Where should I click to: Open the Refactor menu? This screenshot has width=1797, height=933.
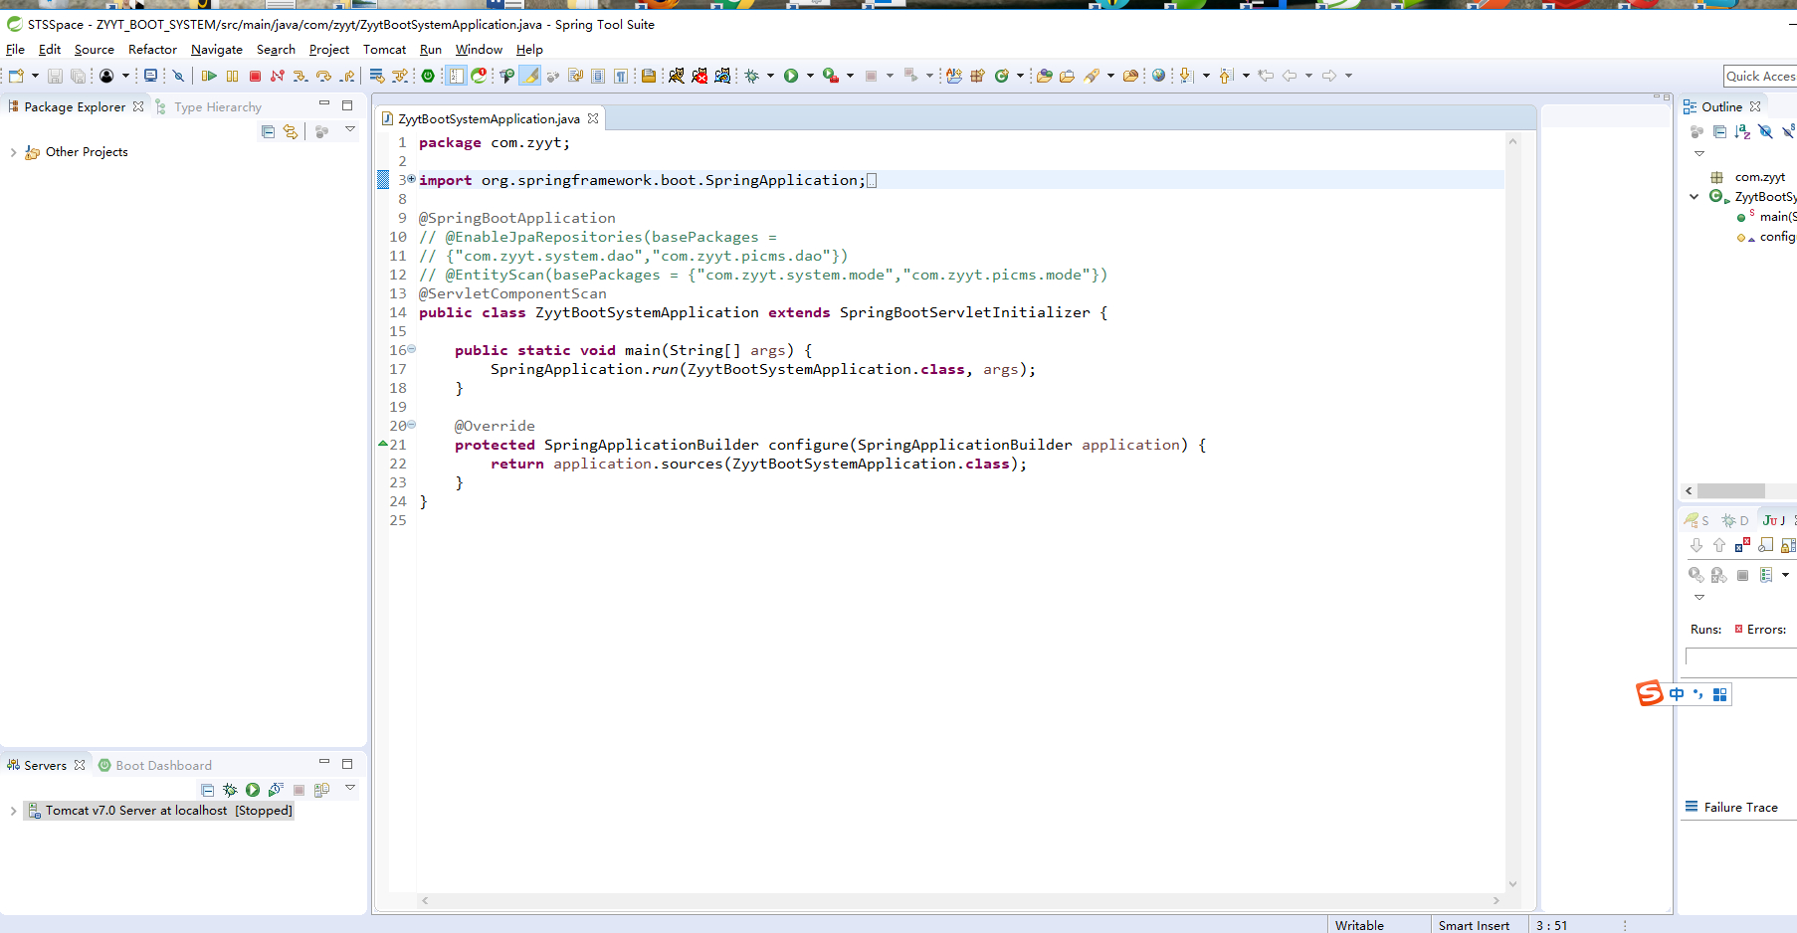(x=152, y=50)
